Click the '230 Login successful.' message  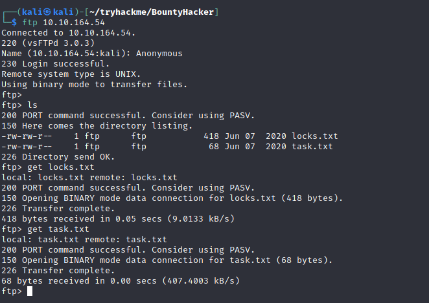(53, 64)
